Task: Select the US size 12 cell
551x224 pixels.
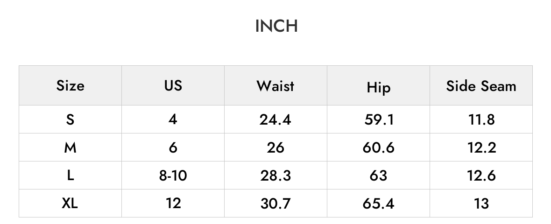Action: [173, 203]
